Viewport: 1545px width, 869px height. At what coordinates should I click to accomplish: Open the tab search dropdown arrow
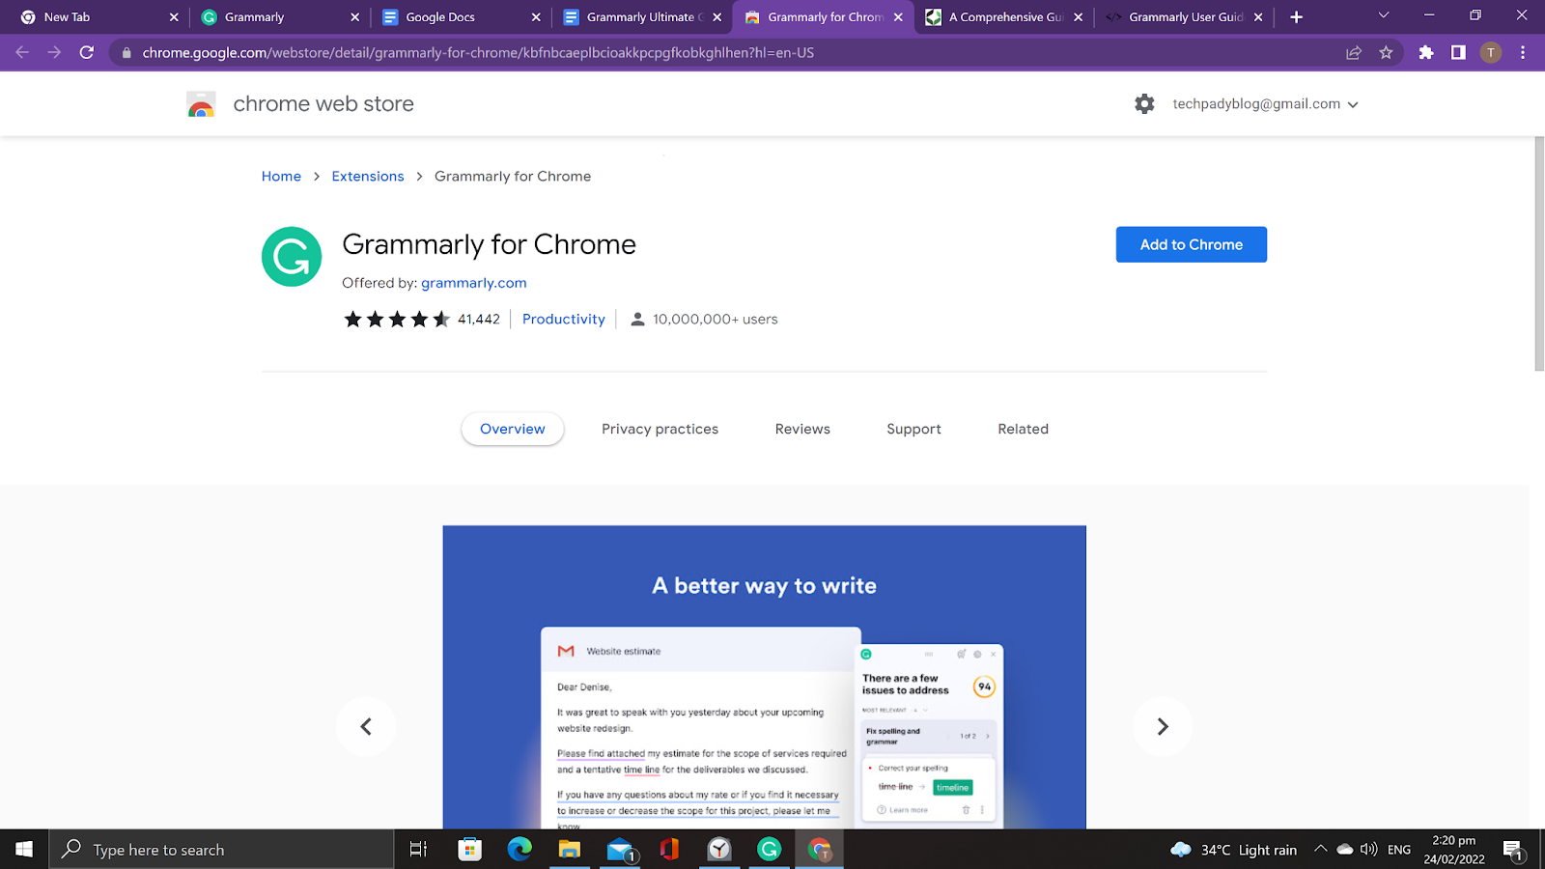[1383, 15]
